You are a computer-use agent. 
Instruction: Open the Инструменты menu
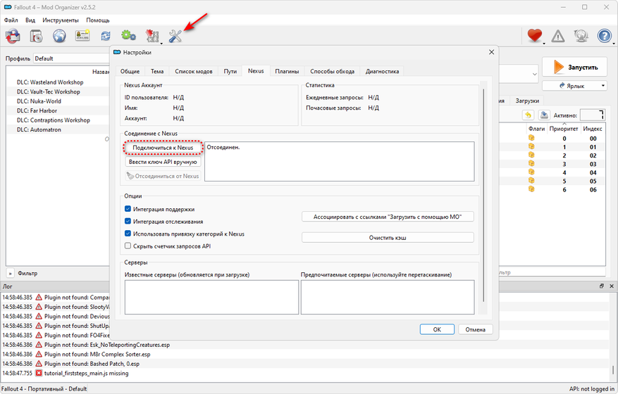61,20
